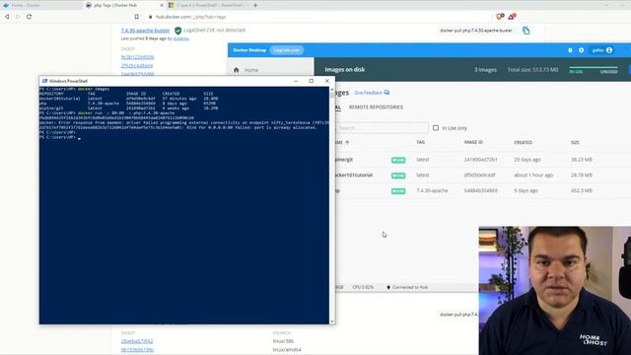This screenshot has width=631, height=355.
Task: Click the Connected to Hub status
Action: pos(407,287)
